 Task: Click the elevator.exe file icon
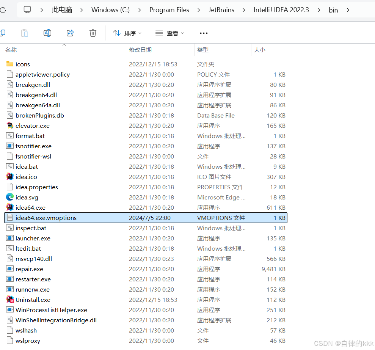(x=10, y=126)
